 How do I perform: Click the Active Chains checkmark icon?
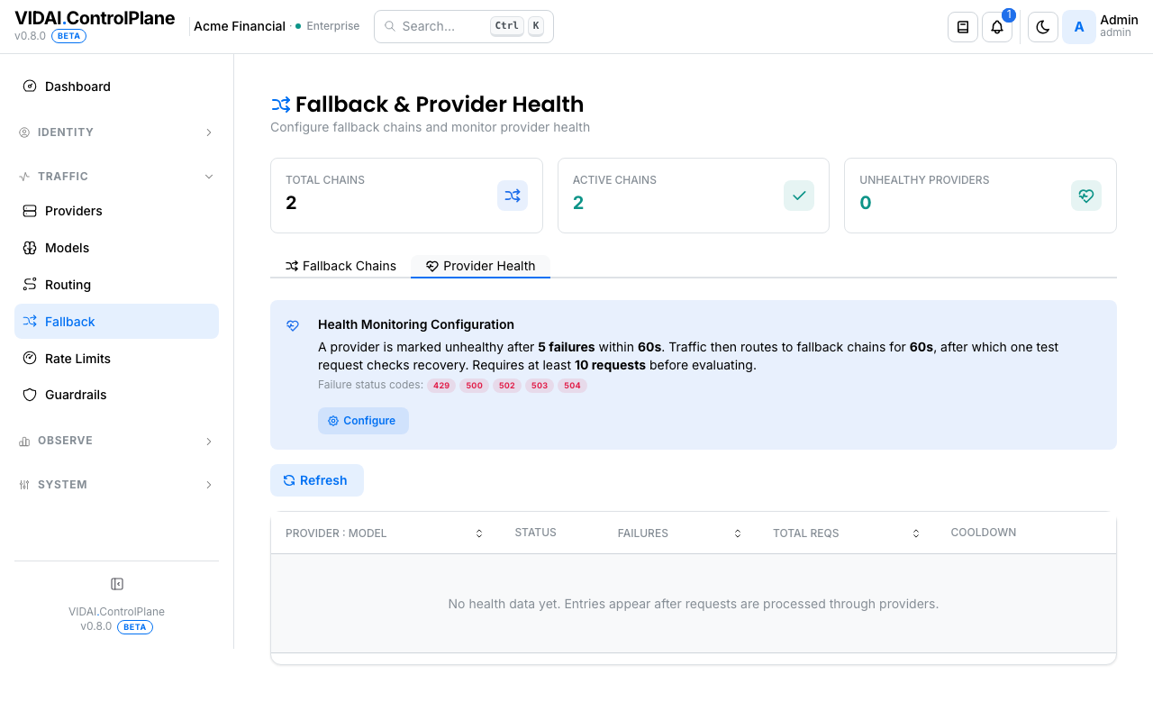799,196
